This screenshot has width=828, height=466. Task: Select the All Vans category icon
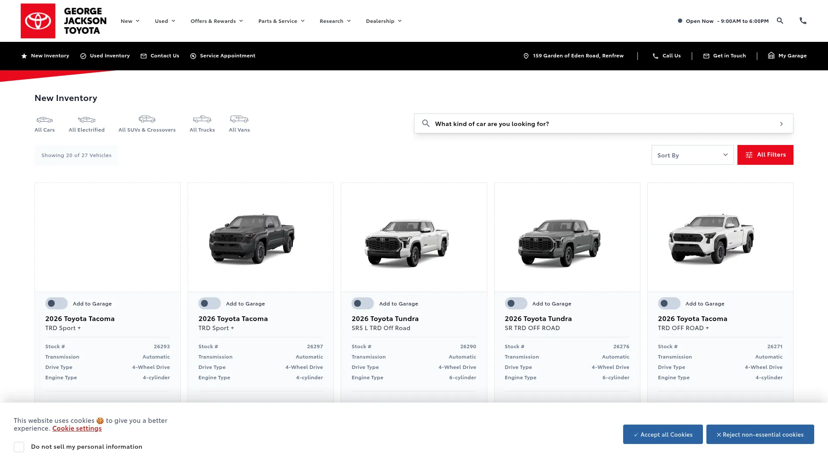239,119
